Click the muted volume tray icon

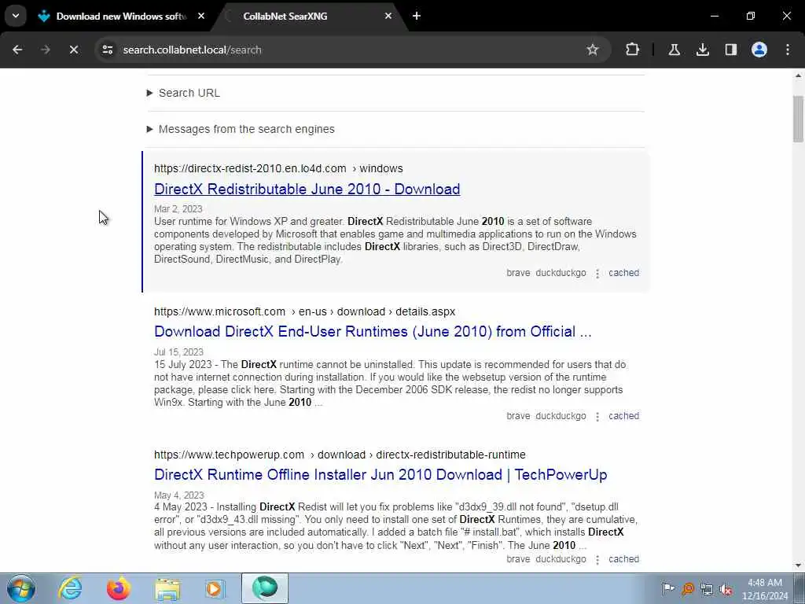[726, 589]
